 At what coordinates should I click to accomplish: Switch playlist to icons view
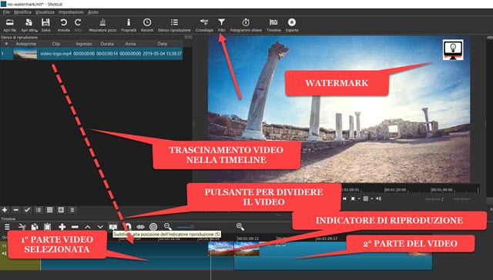tap(61, 210)
